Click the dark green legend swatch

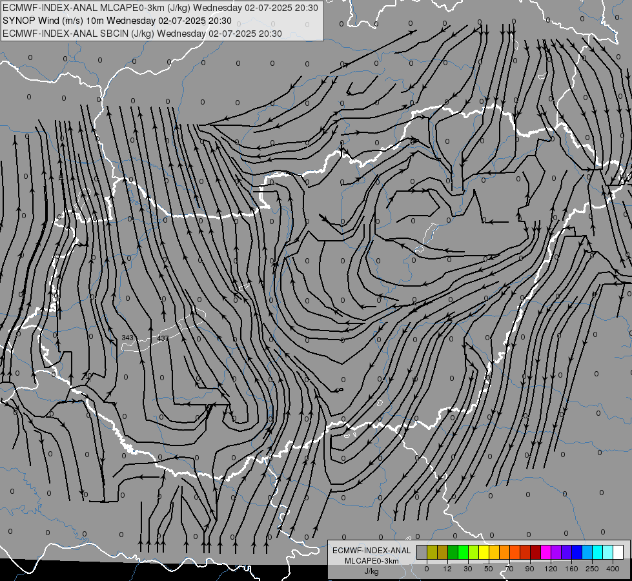(453, 552)
